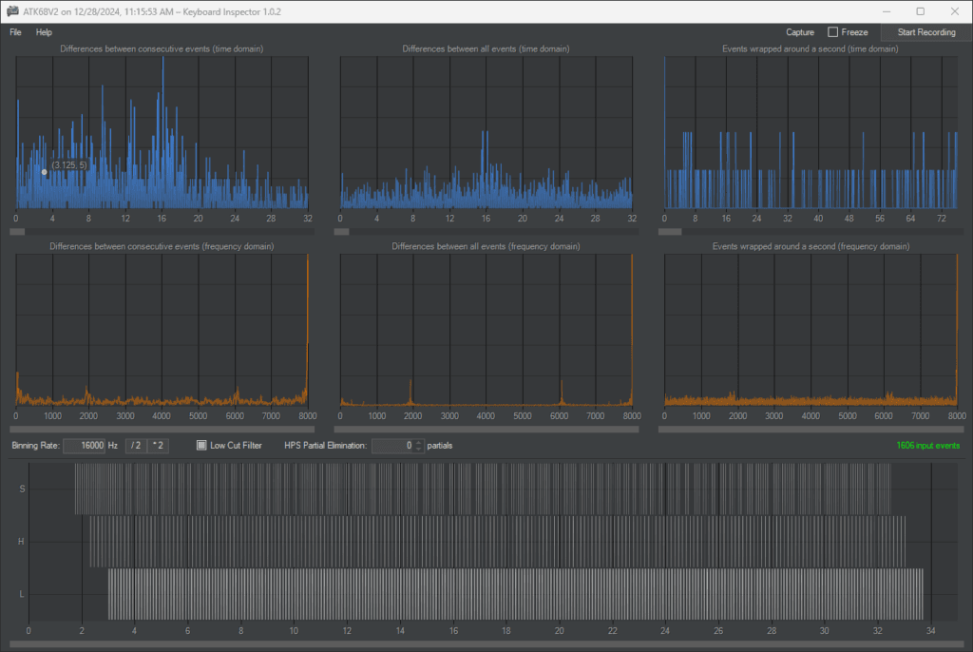This screenshot has width=973, height=652.
Task: Enable the Freeze checkbox
Action: pyautogui.click(x=832, y=31)
